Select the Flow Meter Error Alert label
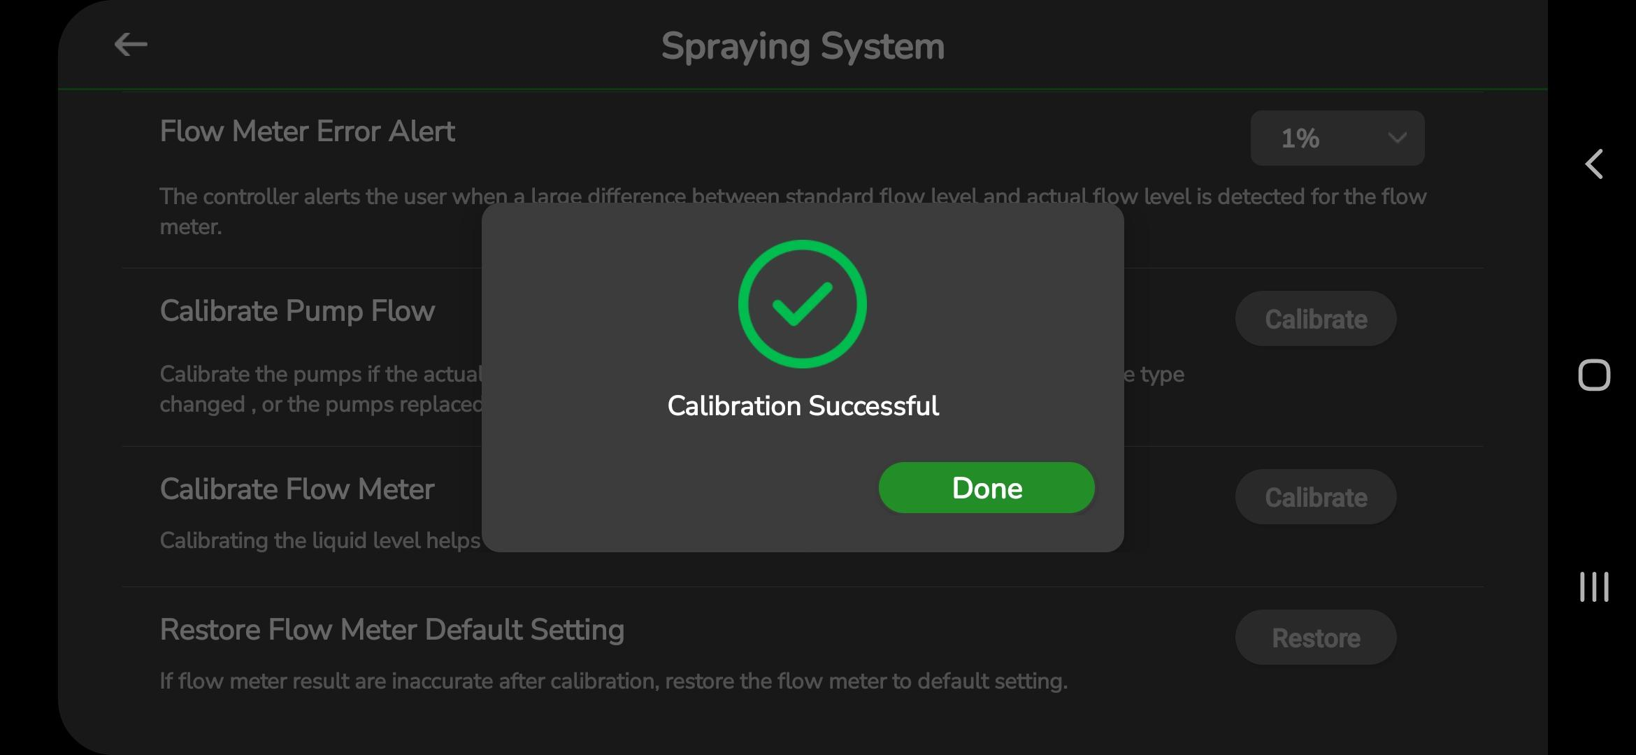1636x755 pixels. 307,131
